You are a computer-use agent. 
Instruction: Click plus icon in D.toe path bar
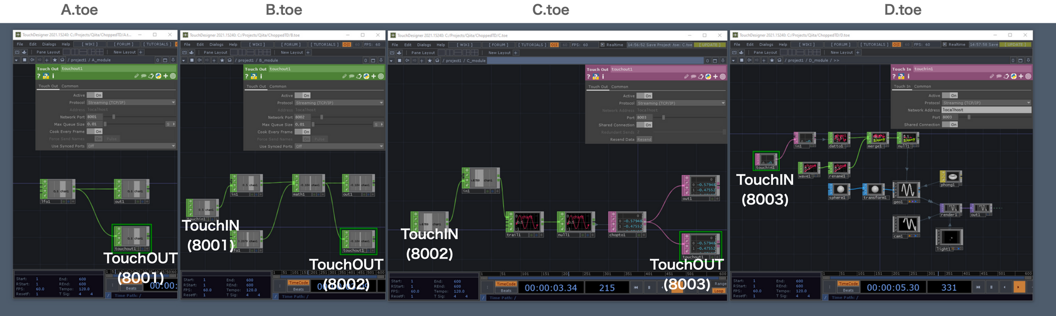764,61
